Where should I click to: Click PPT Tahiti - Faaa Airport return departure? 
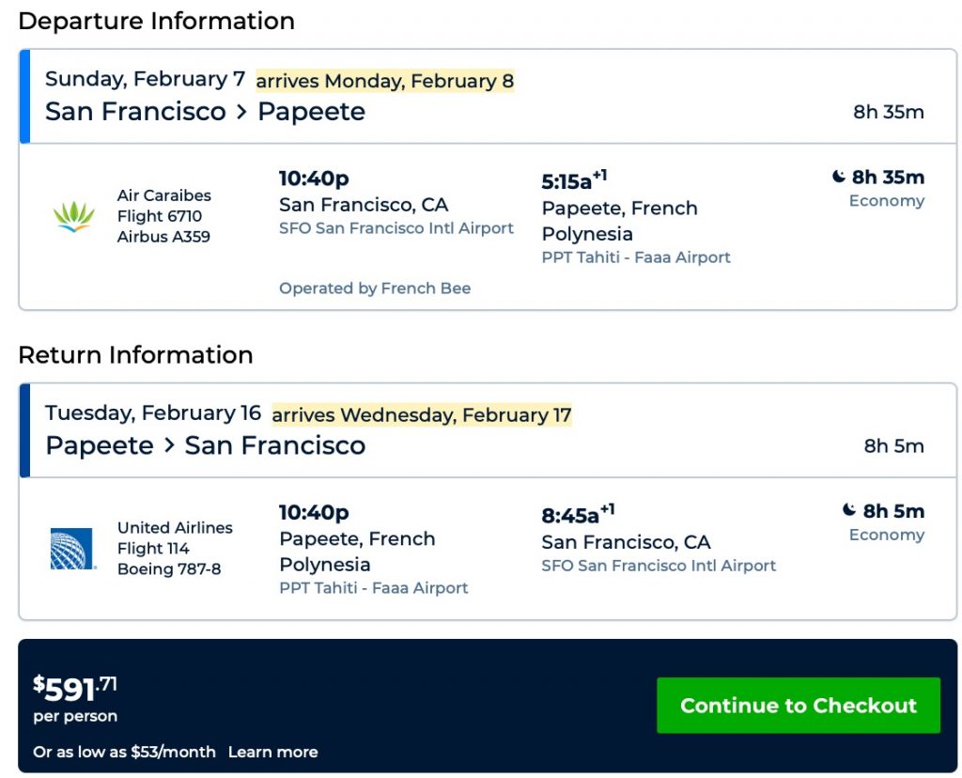tap(374, 588)
